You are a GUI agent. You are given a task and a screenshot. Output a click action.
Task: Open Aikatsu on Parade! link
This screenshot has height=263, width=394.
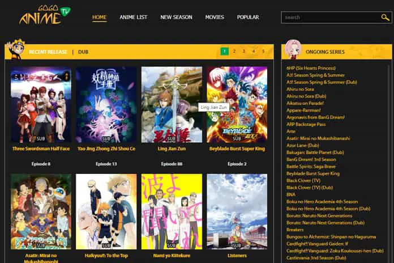coord(305,103)
